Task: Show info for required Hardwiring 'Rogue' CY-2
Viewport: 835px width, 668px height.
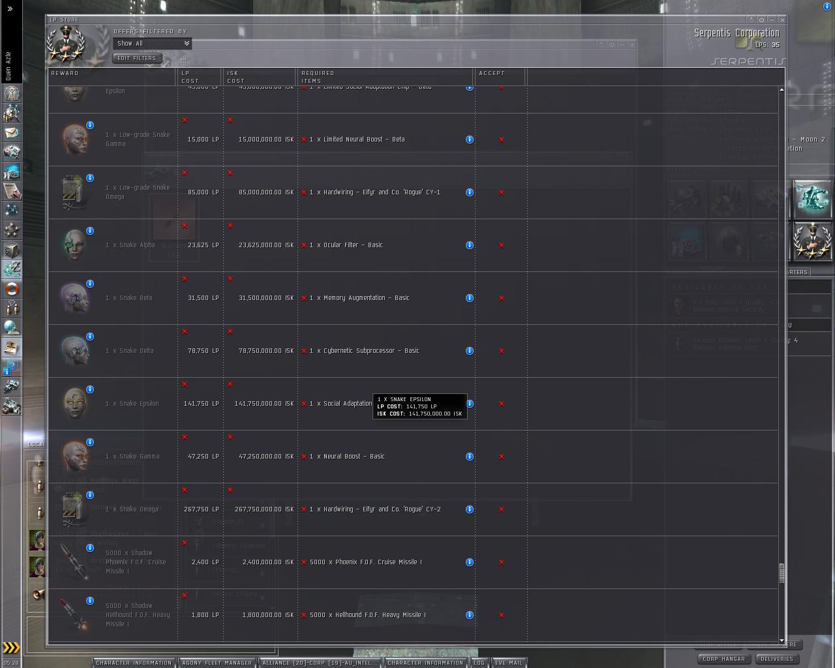Action: (x=469, y=509)
